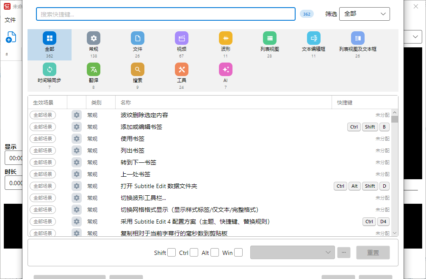The height and width of the screenshot is (279, 426).
Task: Tick the Win modifier checkbox
Action: (x=238, y=252)
